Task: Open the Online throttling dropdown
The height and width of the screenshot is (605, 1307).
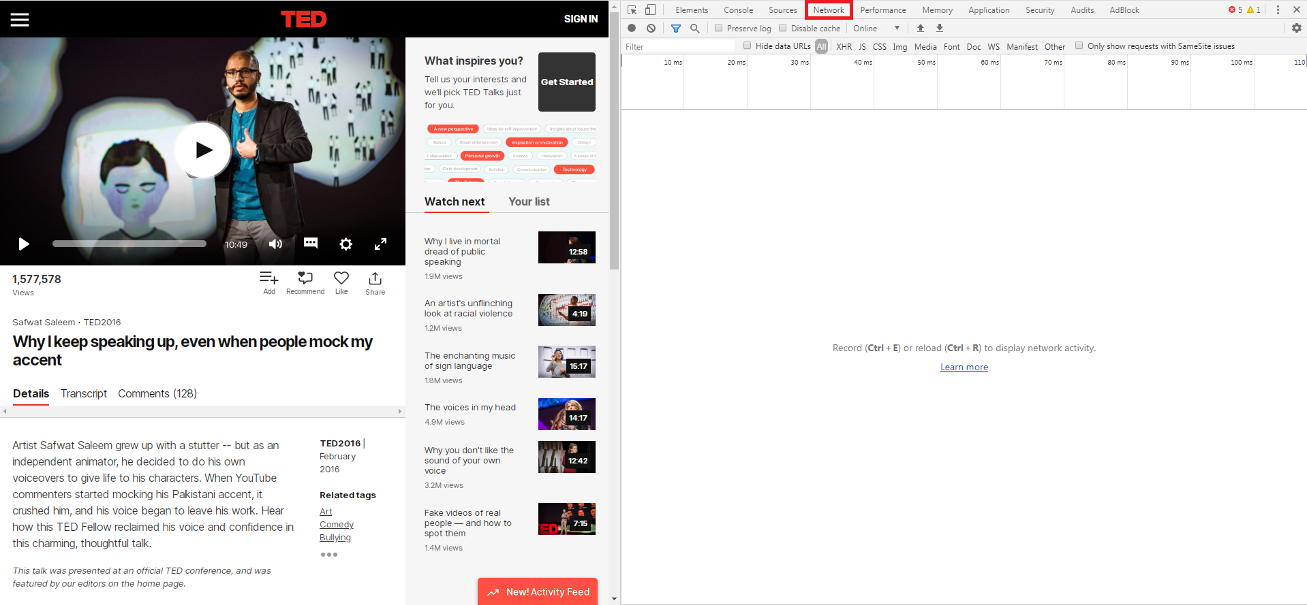Action: point(876,28)
